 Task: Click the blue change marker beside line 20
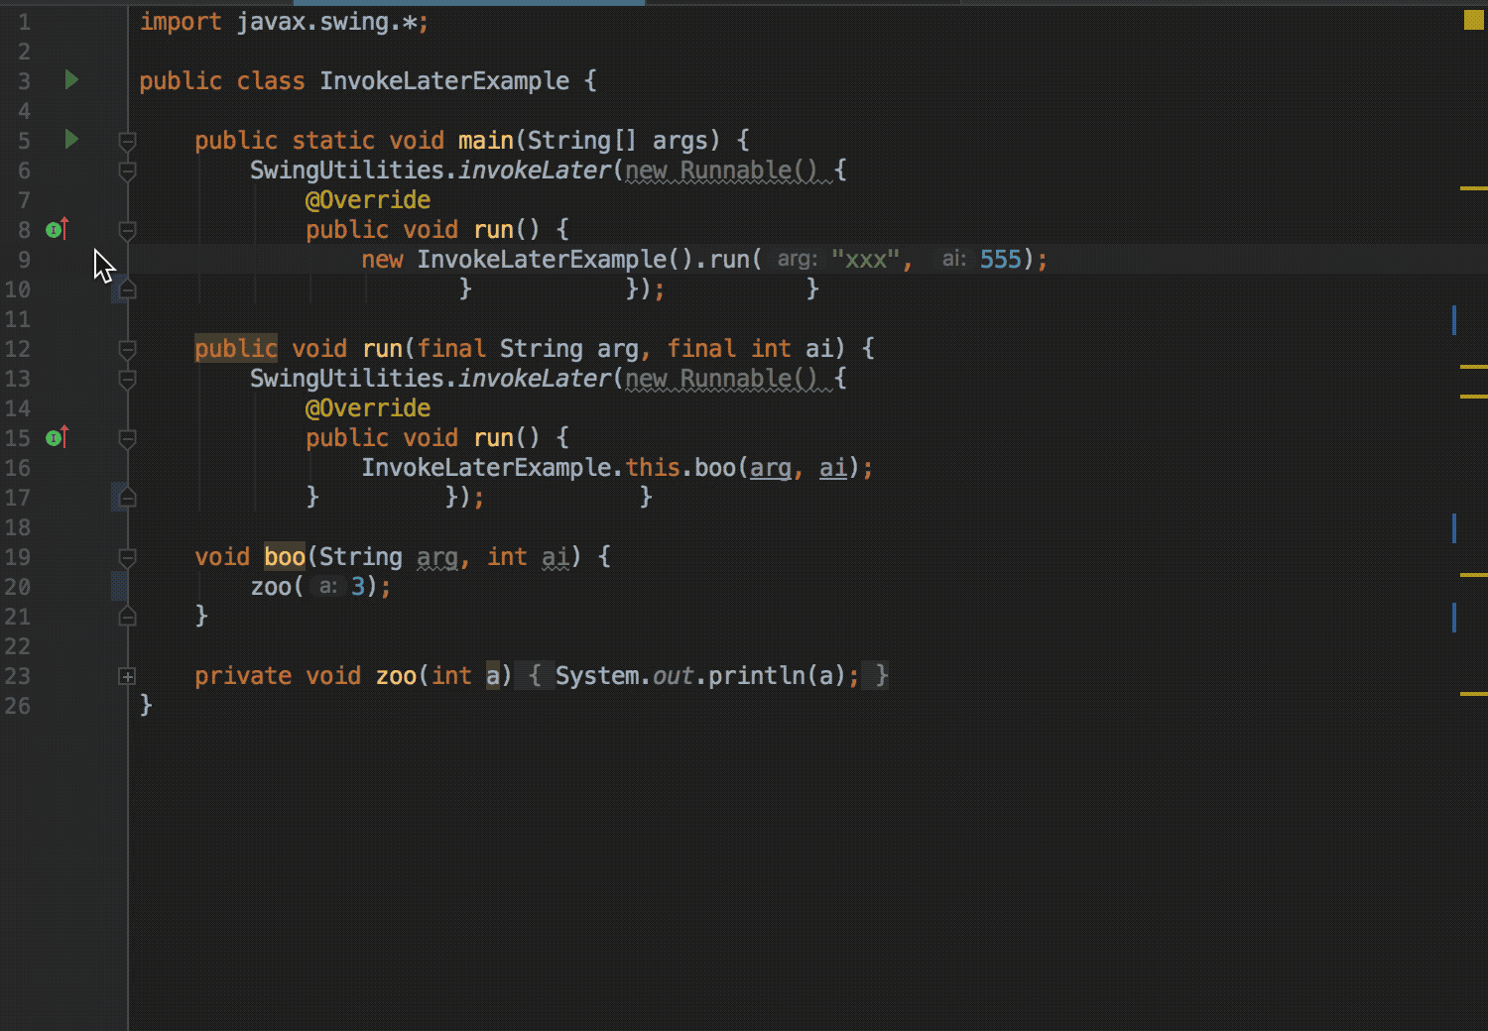pyautogui.click(x=121, y=586)
